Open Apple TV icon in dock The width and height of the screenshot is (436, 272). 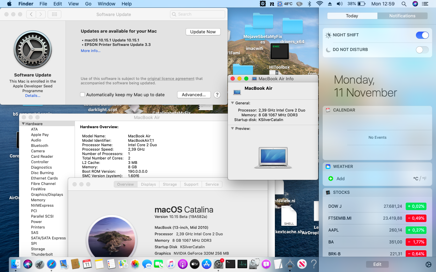[194, 263]
